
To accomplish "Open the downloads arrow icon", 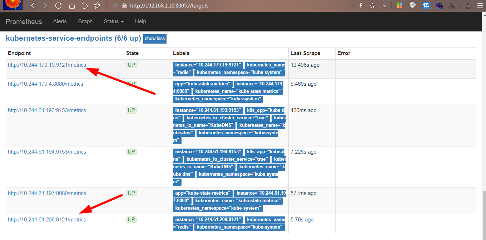I will tap(467, 6).
